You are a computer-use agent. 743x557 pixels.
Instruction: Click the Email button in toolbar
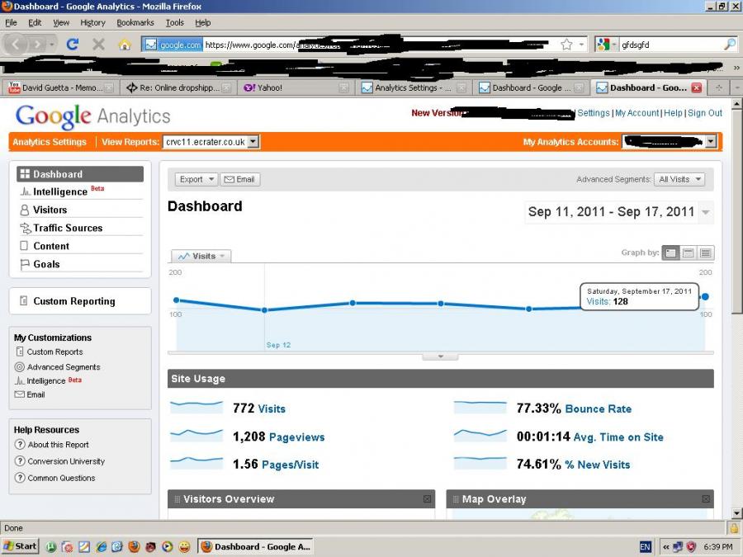(x=239, y=179)
